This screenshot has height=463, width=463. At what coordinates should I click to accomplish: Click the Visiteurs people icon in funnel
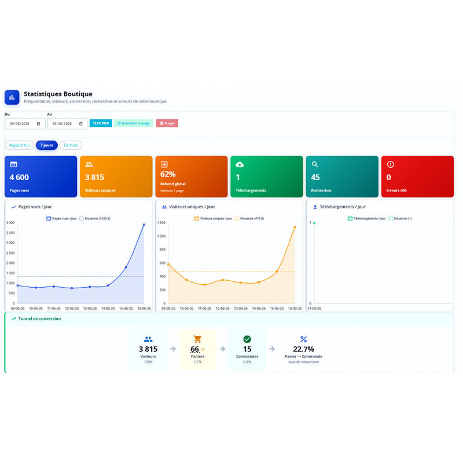tap(148, 339)
